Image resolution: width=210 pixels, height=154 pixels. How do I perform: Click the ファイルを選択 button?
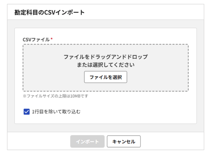[106, 77]
